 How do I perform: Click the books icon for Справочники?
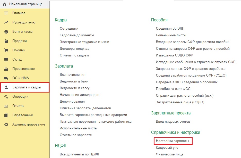(x=6, y=115)
